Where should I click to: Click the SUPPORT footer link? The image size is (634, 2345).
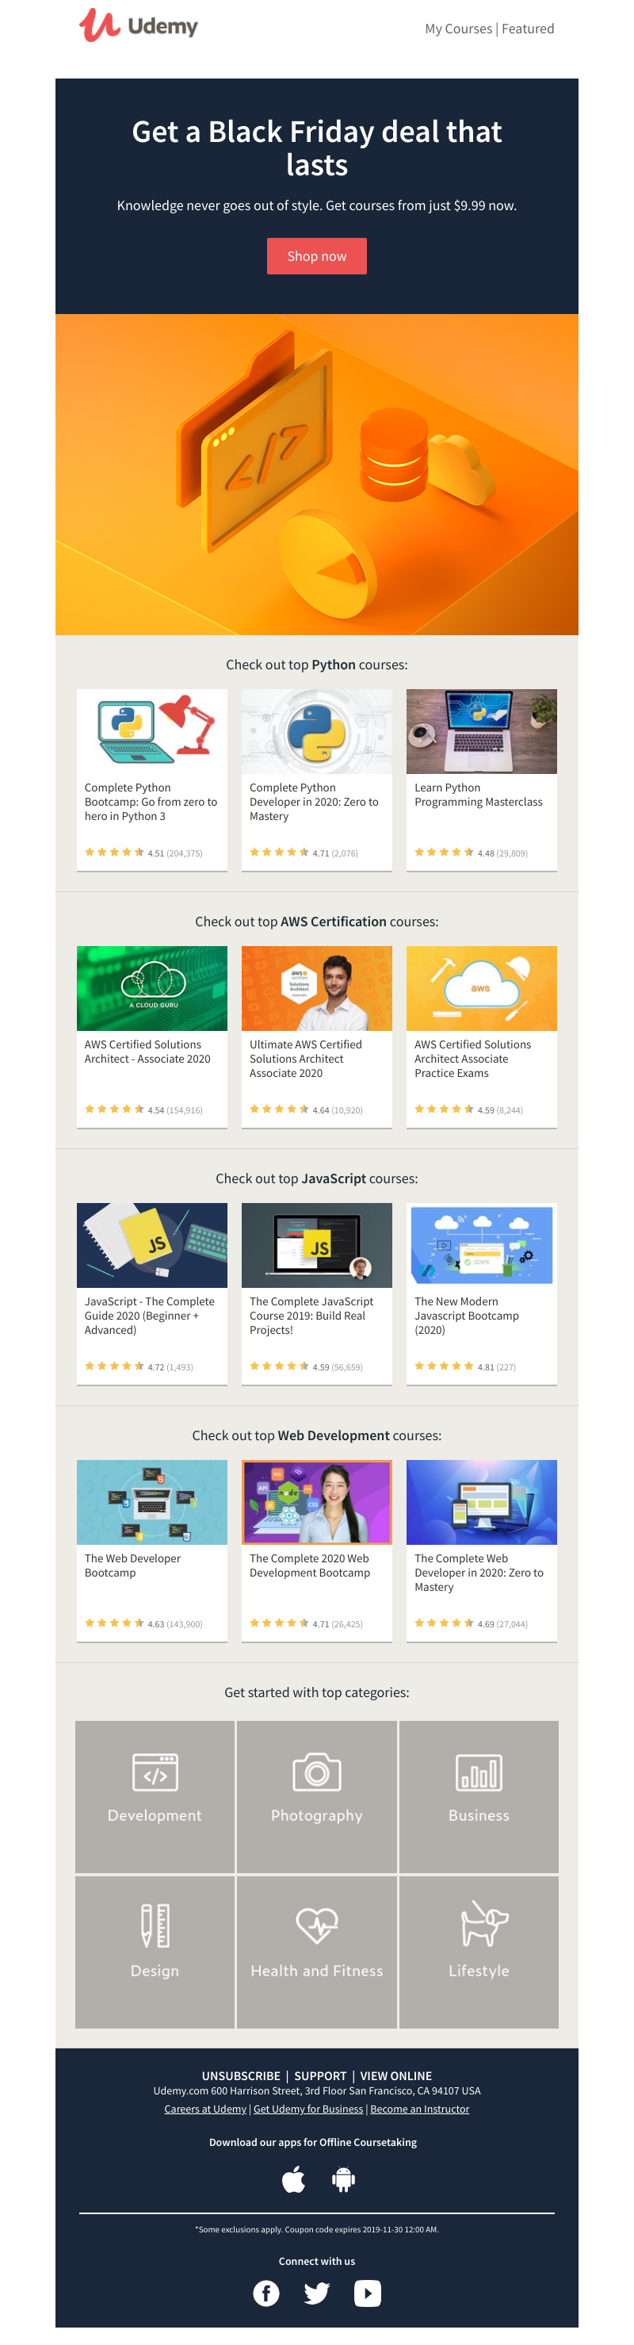click(x=320, y=2075)
